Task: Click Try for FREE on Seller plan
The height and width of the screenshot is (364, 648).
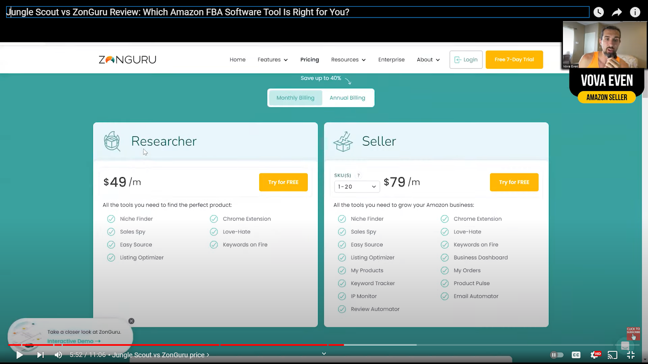Action: [x=514, y=182]
